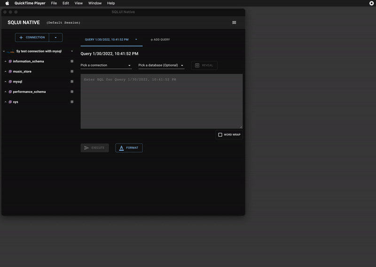Screen dimensions: 376x267
Task: Open the View menu
Action: pos(78,3)
